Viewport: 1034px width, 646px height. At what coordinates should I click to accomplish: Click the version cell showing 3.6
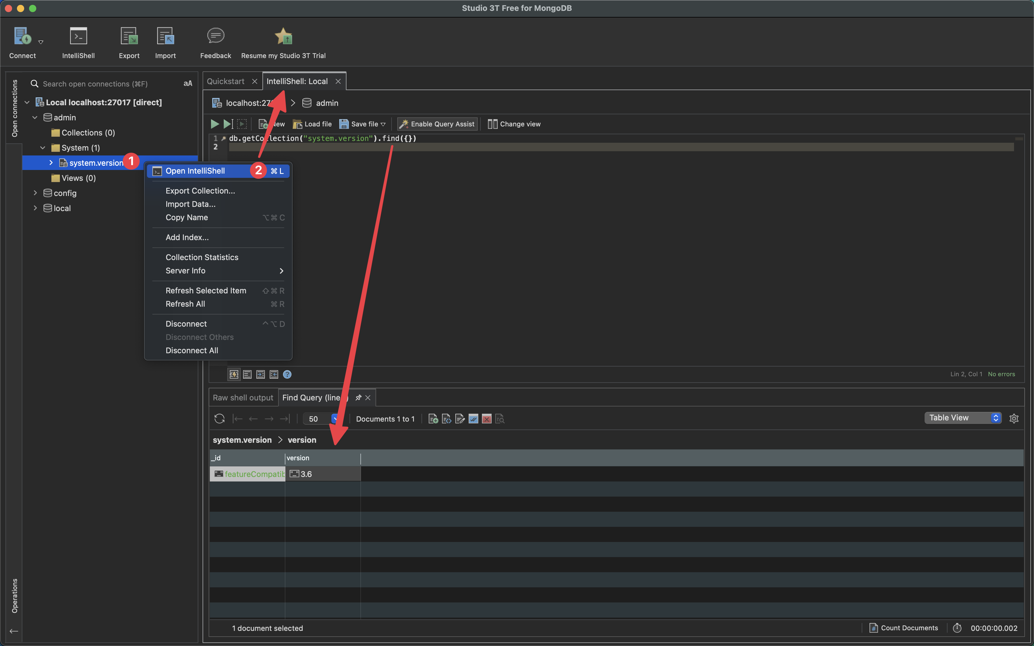323,474
